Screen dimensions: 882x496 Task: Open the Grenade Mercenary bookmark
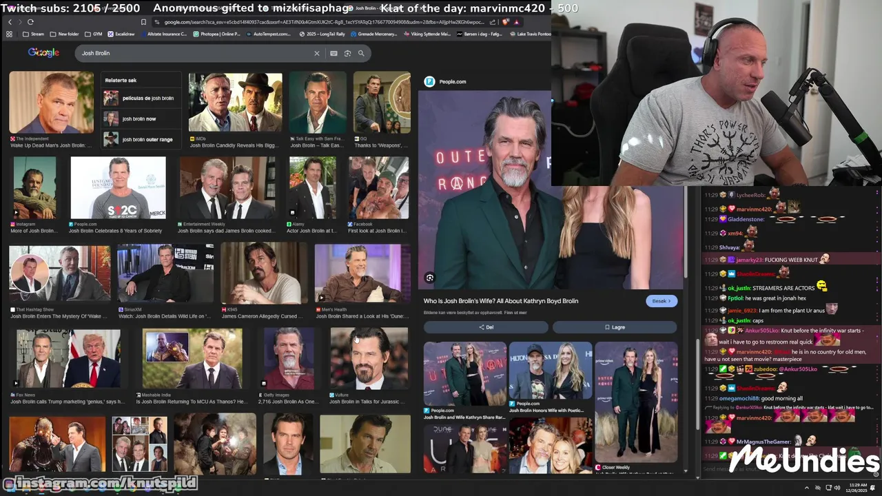point(374,34)
